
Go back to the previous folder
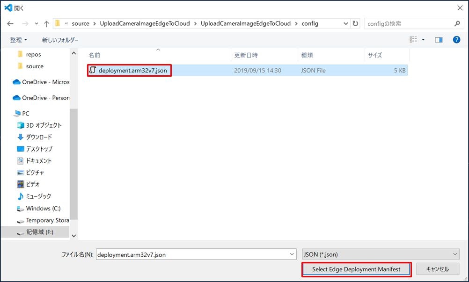(10, 23)
